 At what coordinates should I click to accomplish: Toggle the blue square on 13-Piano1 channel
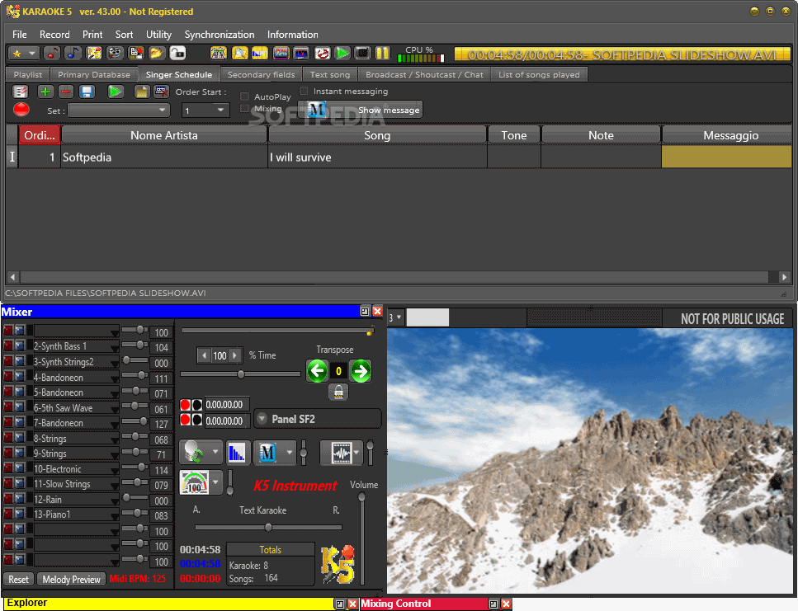(19, 514)
